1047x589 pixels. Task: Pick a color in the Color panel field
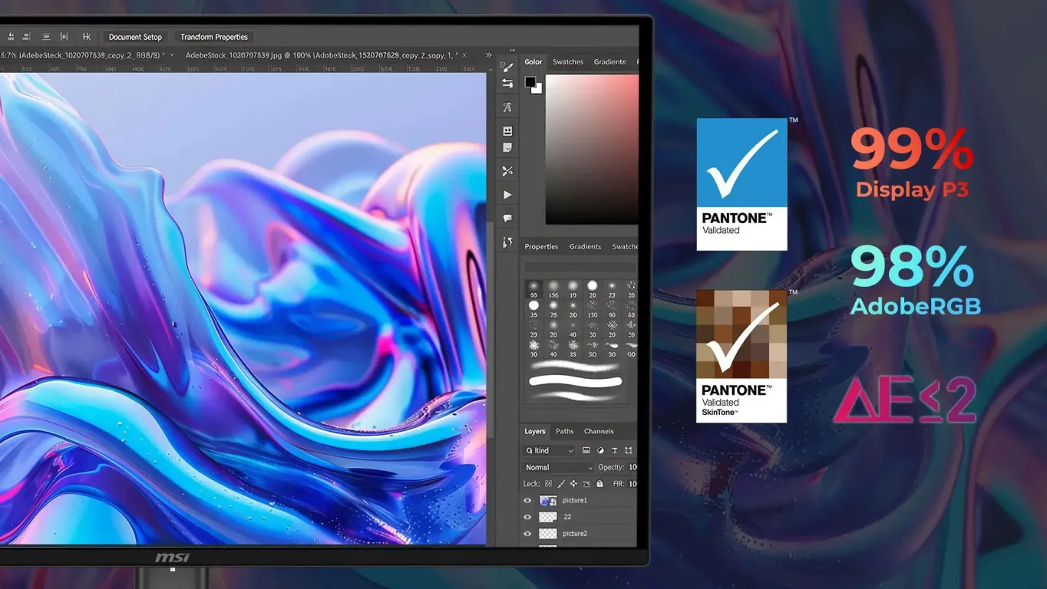pyautogui.click(x=592, y=149)
